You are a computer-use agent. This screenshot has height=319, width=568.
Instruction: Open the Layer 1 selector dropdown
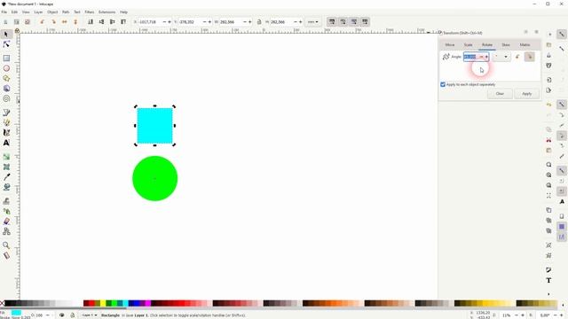point(89,315)
